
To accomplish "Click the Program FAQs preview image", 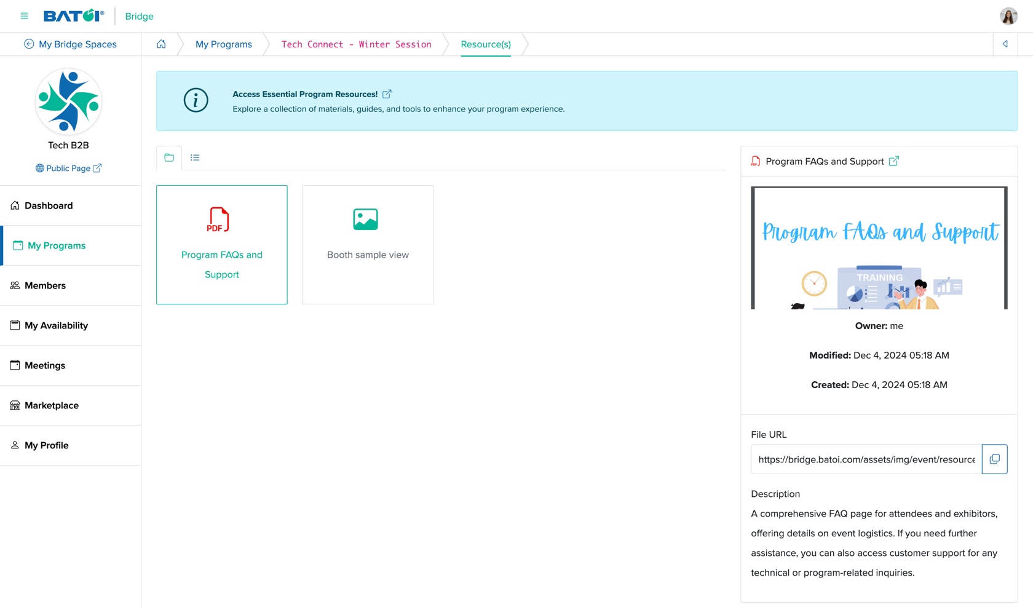I will pos(879,248).
